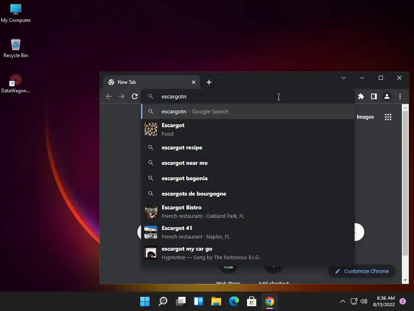Click the Customize Chrome button

coord(362,271)
